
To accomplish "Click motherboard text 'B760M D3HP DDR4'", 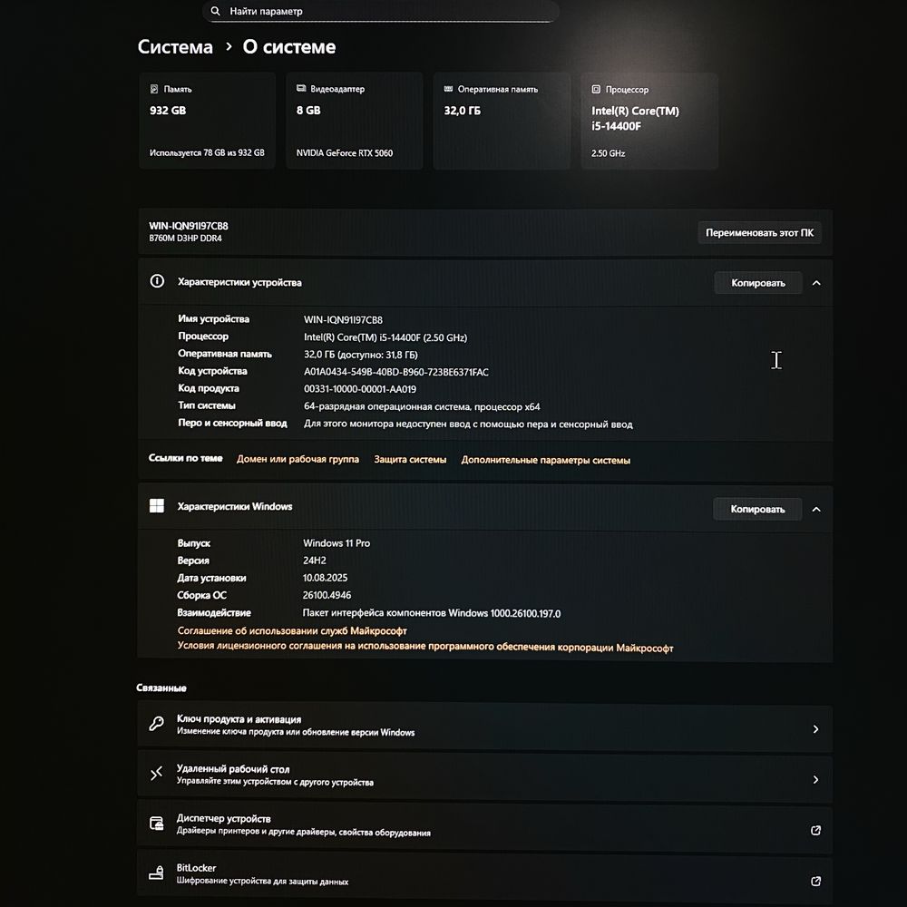I will point(185,239).
